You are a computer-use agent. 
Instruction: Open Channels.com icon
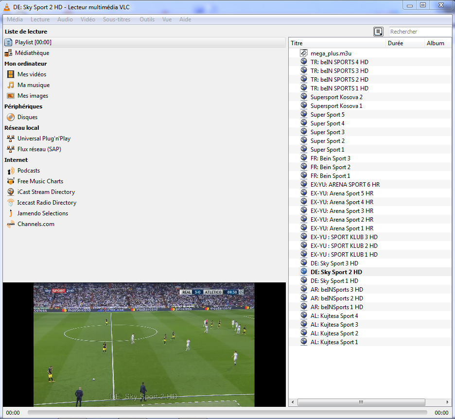[11, 224]
